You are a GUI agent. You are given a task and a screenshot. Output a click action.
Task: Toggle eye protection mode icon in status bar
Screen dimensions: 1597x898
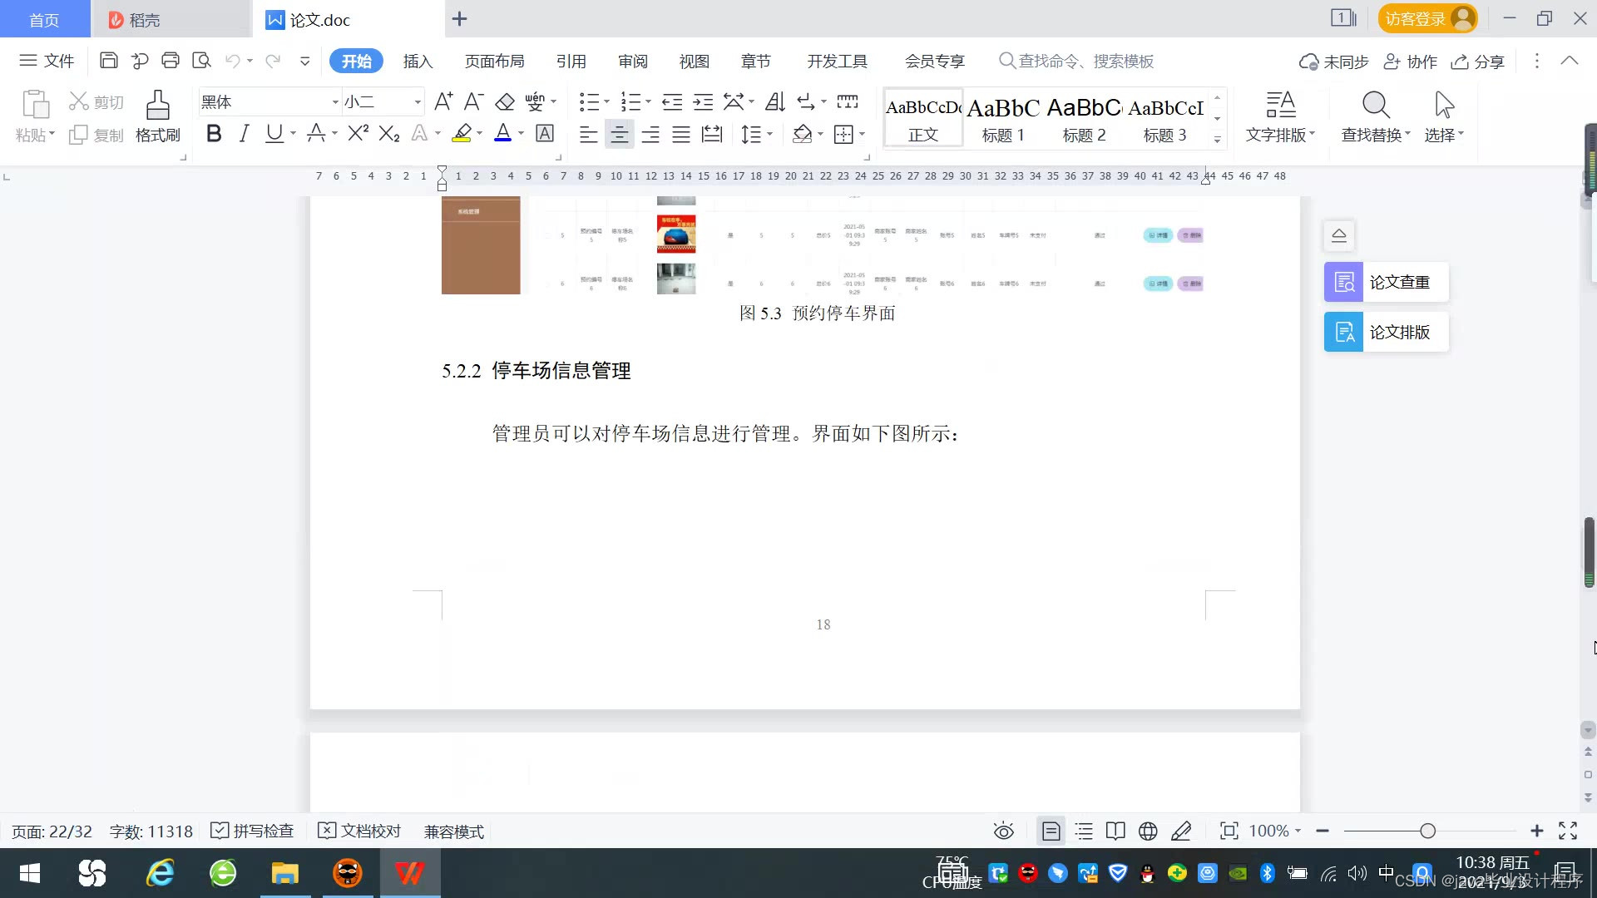1003,831
